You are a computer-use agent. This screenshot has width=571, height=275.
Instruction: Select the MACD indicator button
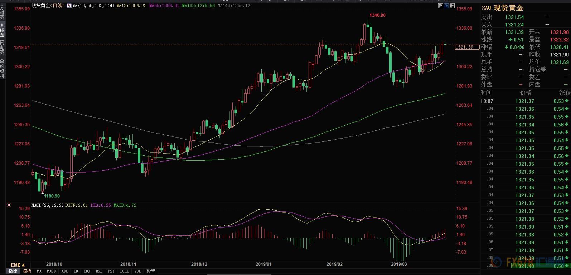click(x=51, y=271)
